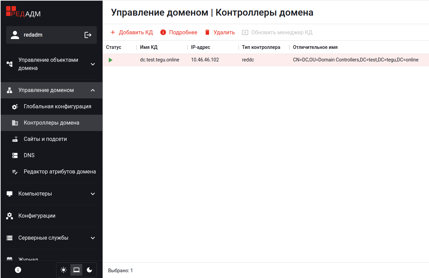Open Global configuration via its gear icon

click(15, 107)
